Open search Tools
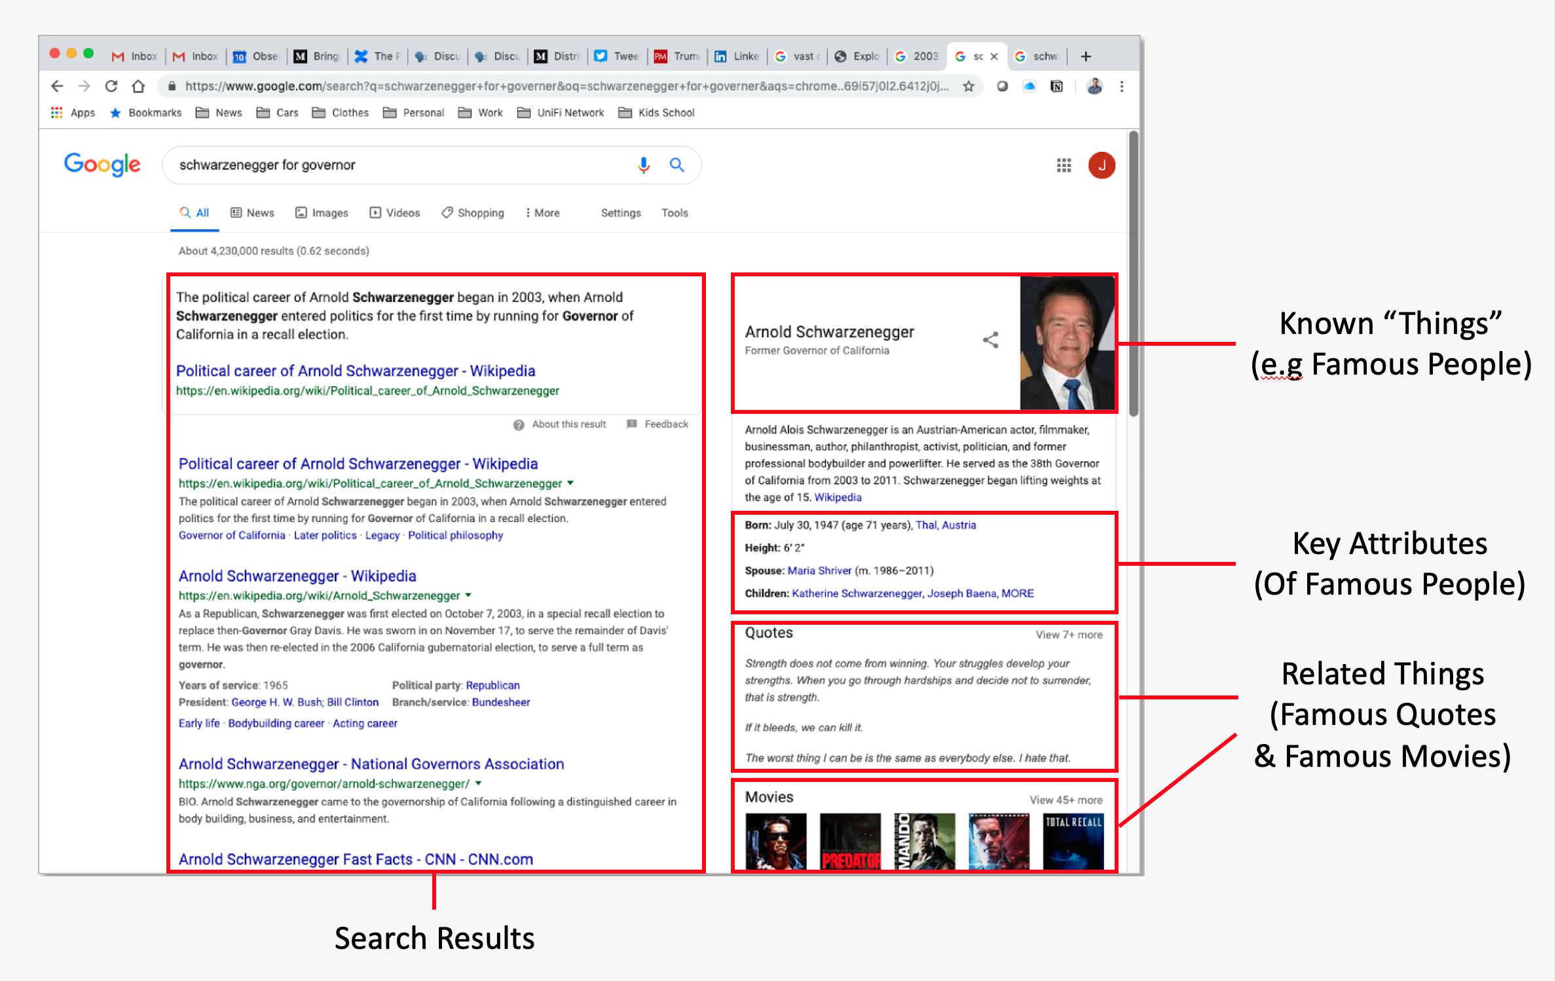This screenshot has height=981, width=1556. (x=675, y=213)
